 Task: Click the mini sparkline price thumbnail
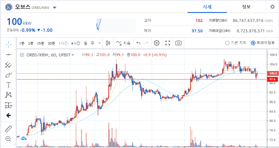pos(116,25)
